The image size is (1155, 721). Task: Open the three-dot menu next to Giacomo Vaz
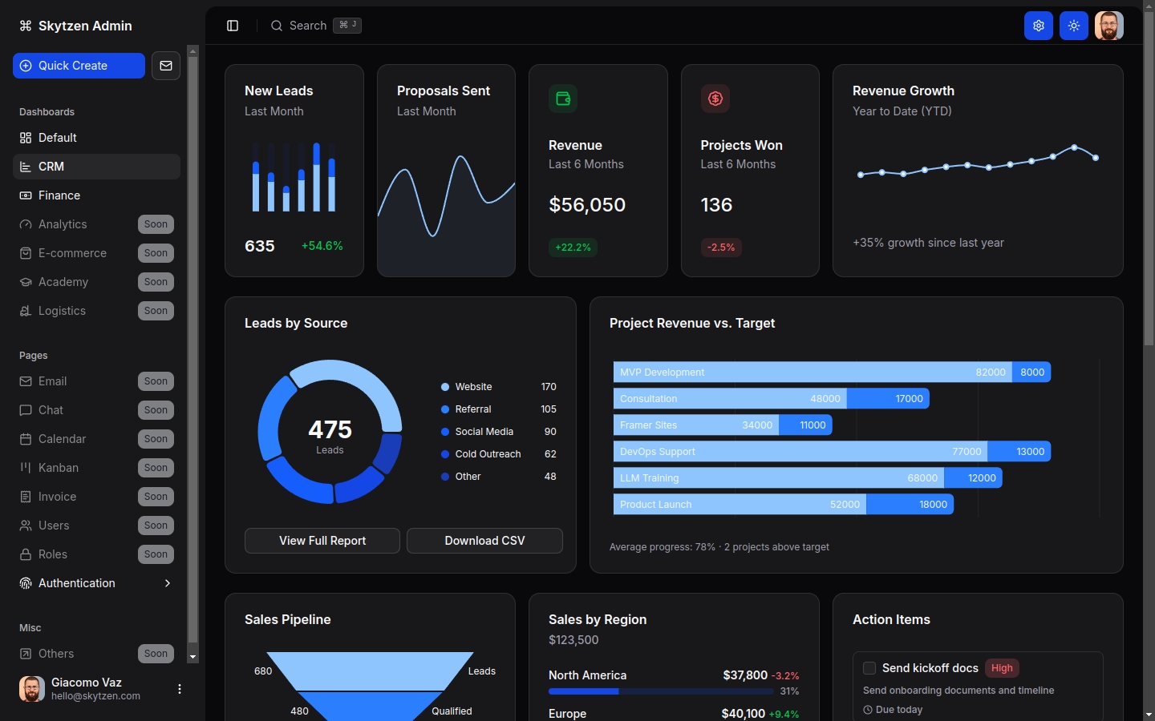click(x=179, y=689)
